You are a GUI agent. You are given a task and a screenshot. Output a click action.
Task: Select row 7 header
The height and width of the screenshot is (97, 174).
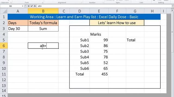tap(4, 51)
